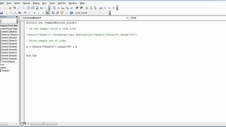Click the line 'End Sub' in the code
The height and width of the screenshot is (127, 226).
[x=31, y=56]
